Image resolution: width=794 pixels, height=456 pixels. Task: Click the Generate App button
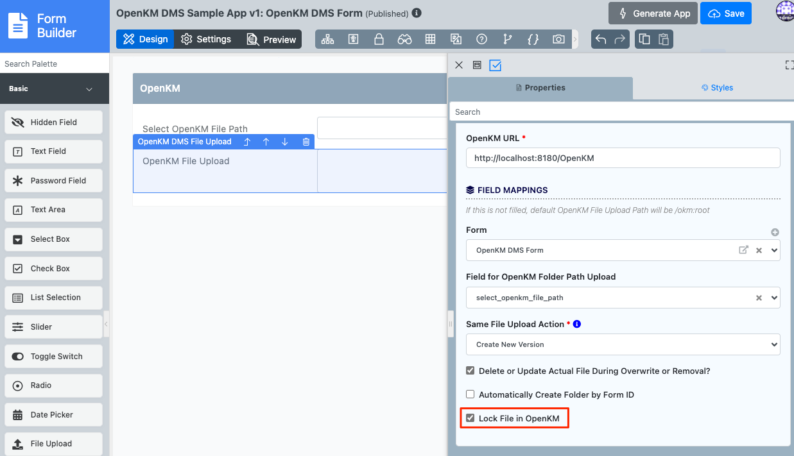click(x=653, y=13)
